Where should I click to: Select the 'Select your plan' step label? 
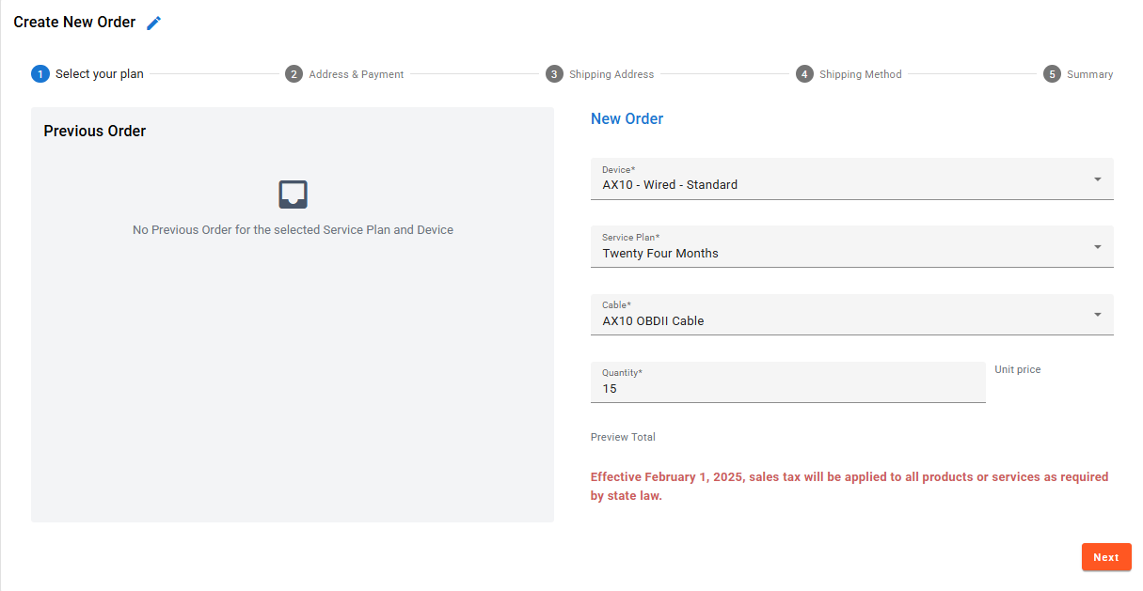pyautogui.click(x=100, y=74)
